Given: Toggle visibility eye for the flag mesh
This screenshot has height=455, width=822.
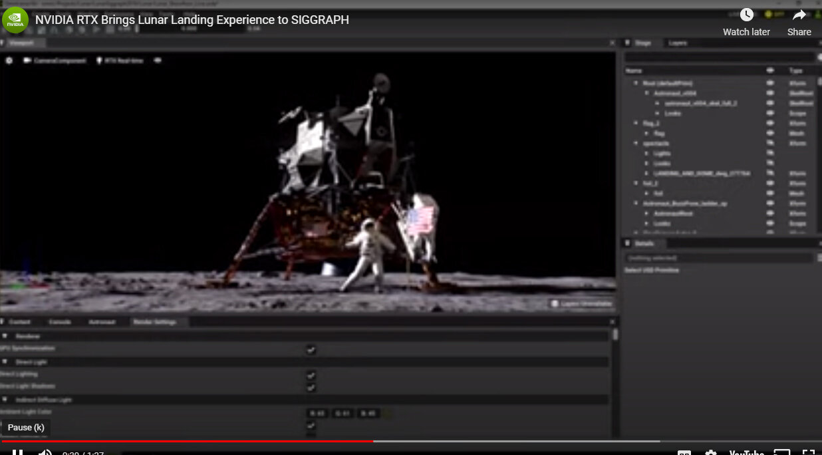Looking at the screenshot, I should click(x=771, y=133).
